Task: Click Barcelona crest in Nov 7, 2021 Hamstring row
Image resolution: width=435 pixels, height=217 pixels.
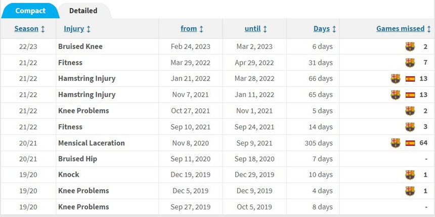Action: tap(396, 95)
